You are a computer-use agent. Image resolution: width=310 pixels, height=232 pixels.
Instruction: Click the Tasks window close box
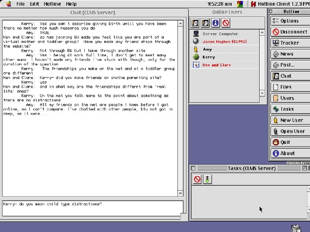(x=193, y=168)
